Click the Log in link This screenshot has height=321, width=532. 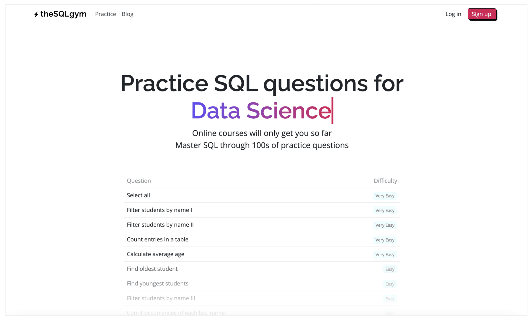[x=453, y=14]
